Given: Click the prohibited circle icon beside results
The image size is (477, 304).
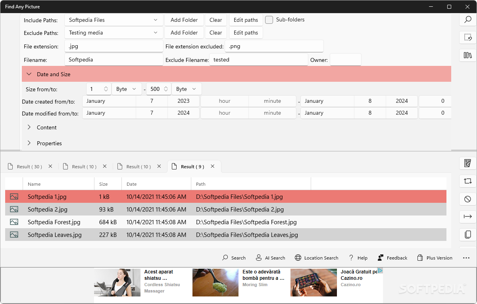Looking at the screenshot, I should (x=468, y=199).
